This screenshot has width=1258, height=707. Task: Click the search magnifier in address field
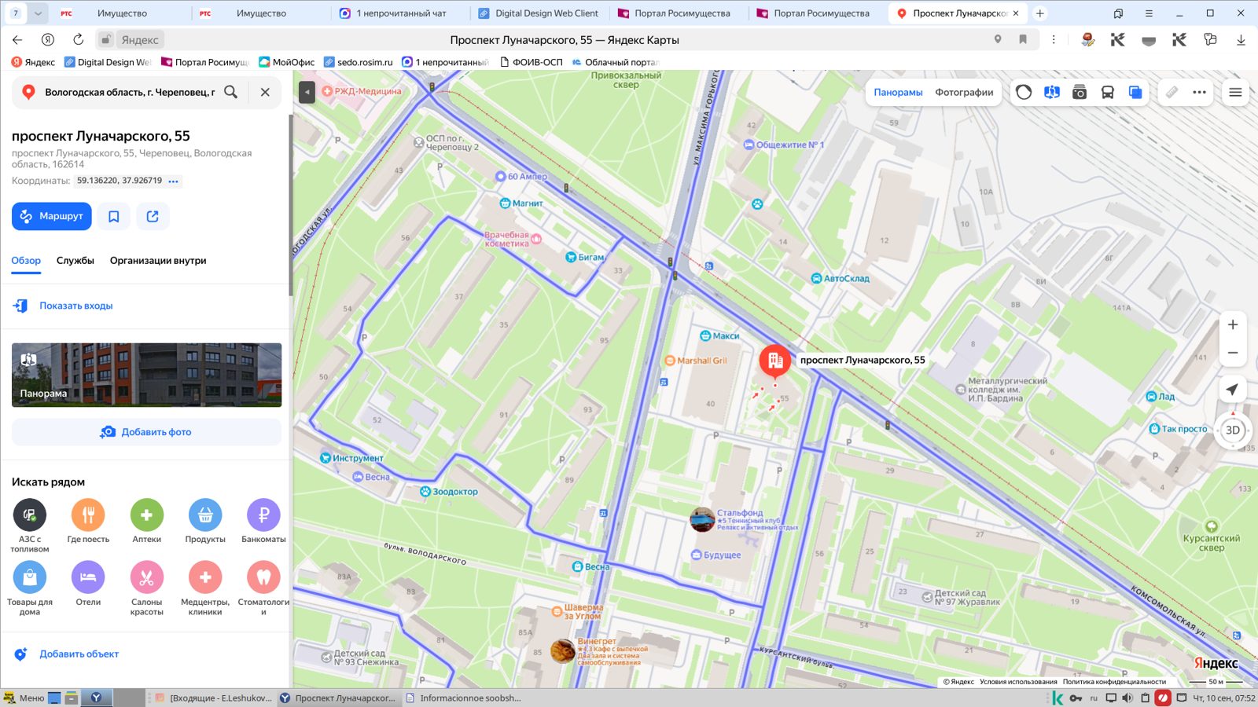tap(230, 92)
